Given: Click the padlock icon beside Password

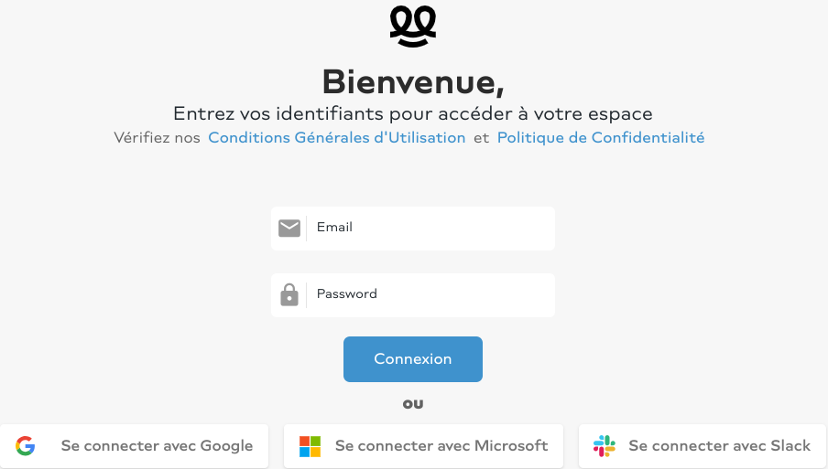Looking at the screenshot, I should (289, 294).
